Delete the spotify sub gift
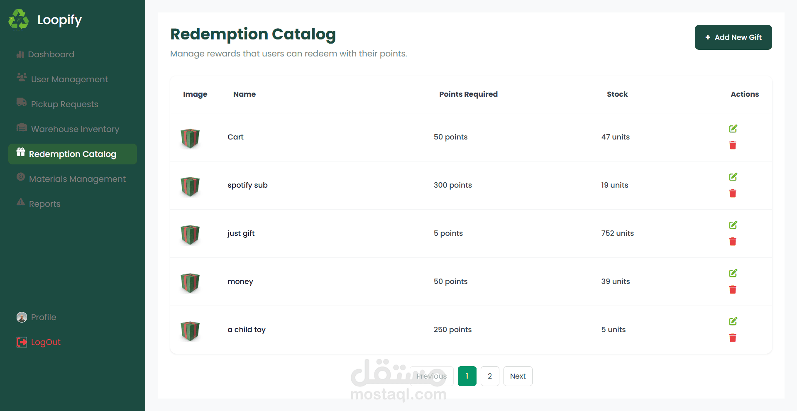This screenshot has height=411, width=797. (733, 193)
